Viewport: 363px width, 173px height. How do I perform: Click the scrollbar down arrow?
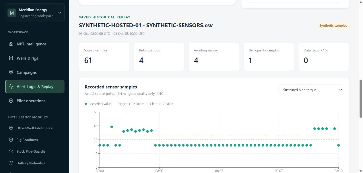[x=361, y=171]
